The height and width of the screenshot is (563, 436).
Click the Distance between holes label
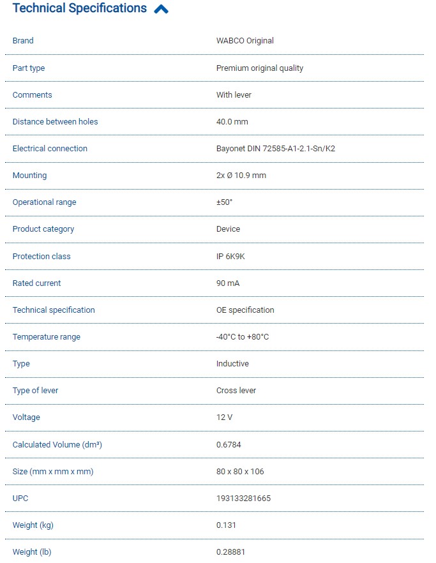point(55,122)
